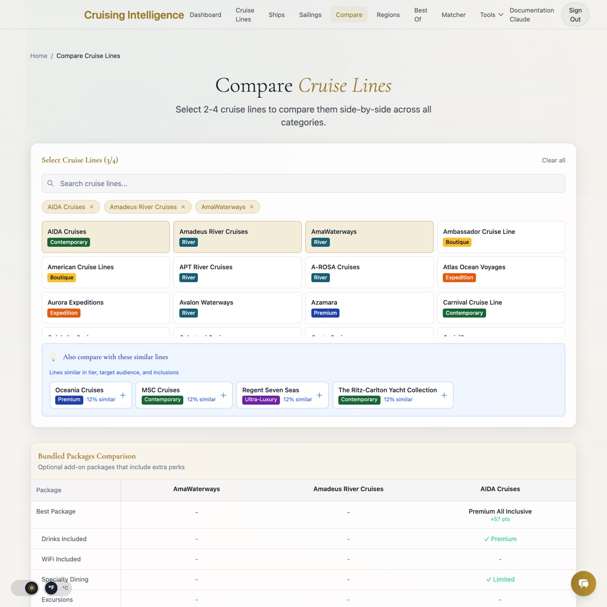Open the Sailings nav item
Screen dimensions: 607x607
pyautogui.click(x=310, y=15)
